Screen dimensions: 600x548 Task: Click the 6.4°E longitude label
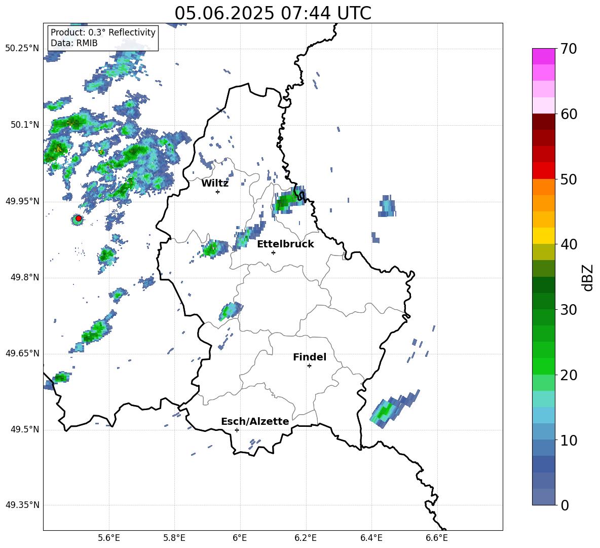tap(371, 538)
